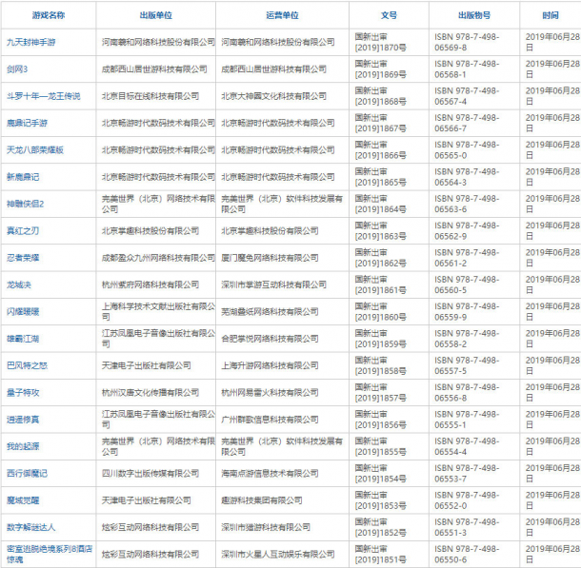
Task: Select operator 杭州网易雷火科技有限公司
Action: point(270,393)
